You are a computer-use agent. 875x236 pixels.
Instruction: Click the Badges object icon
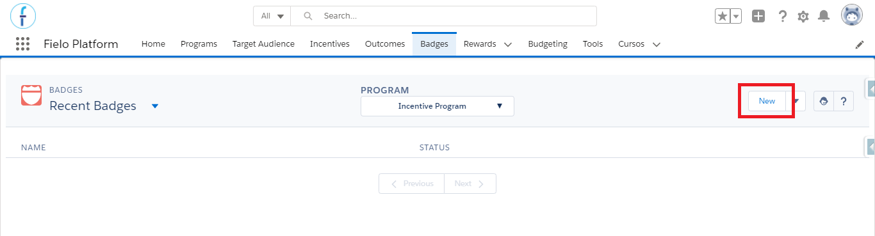point(31,95)
